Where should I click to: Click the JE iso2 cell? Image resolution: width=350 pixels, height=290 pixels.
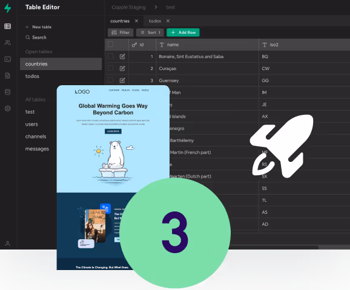[305, 105]
